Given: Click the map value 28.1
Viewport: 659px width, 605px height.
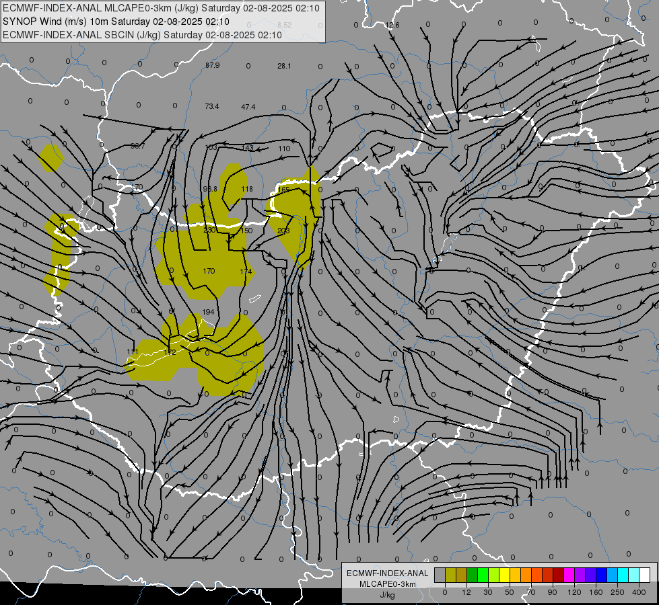Looking at the screenshot, I should click(284, 66).
